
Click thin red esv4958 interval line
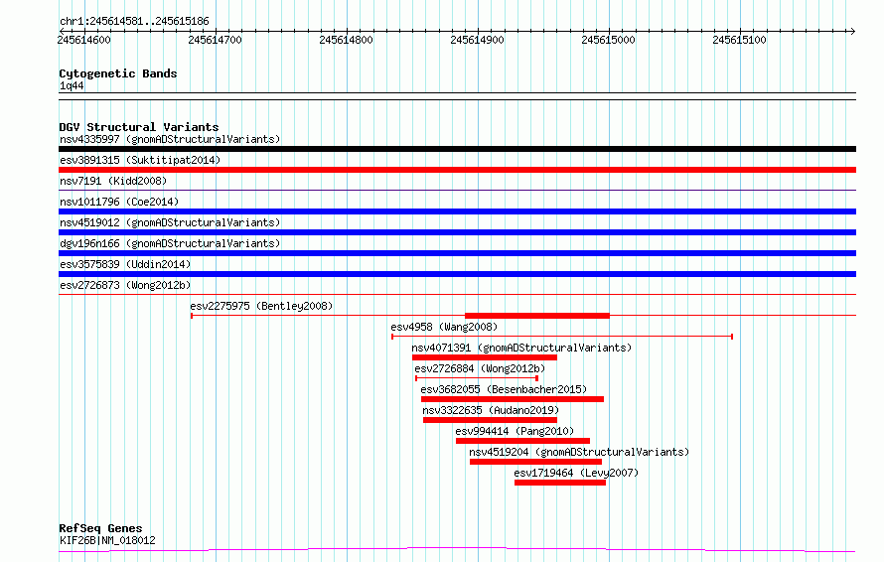(x=562, y=337)
